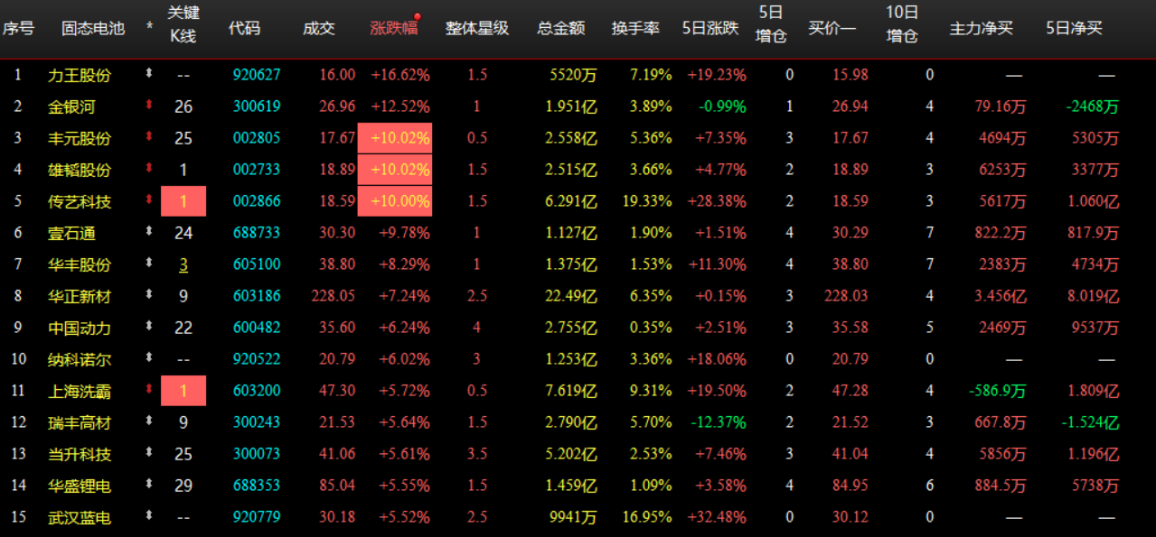The image size is (1156, 537).
Task: Click the red marker icon beside 上海洗霸
Action: point(149,390)
